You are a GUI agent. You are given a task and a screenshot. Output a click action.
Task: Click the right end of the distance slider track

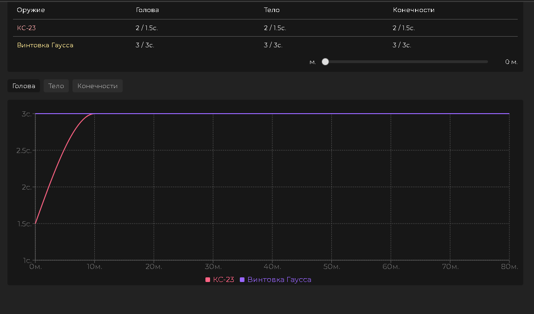[x=487, y=62]
